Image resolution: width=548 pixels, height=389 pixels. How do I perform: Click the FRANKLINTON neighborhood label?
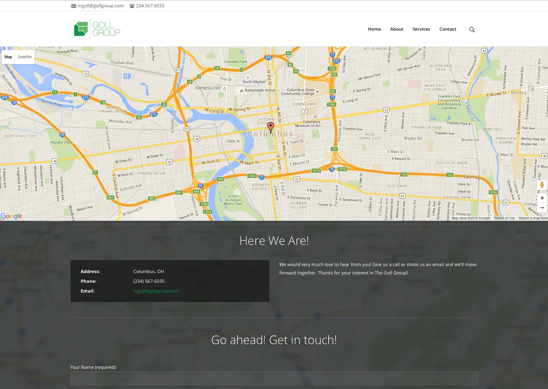(x=151, y=173)
